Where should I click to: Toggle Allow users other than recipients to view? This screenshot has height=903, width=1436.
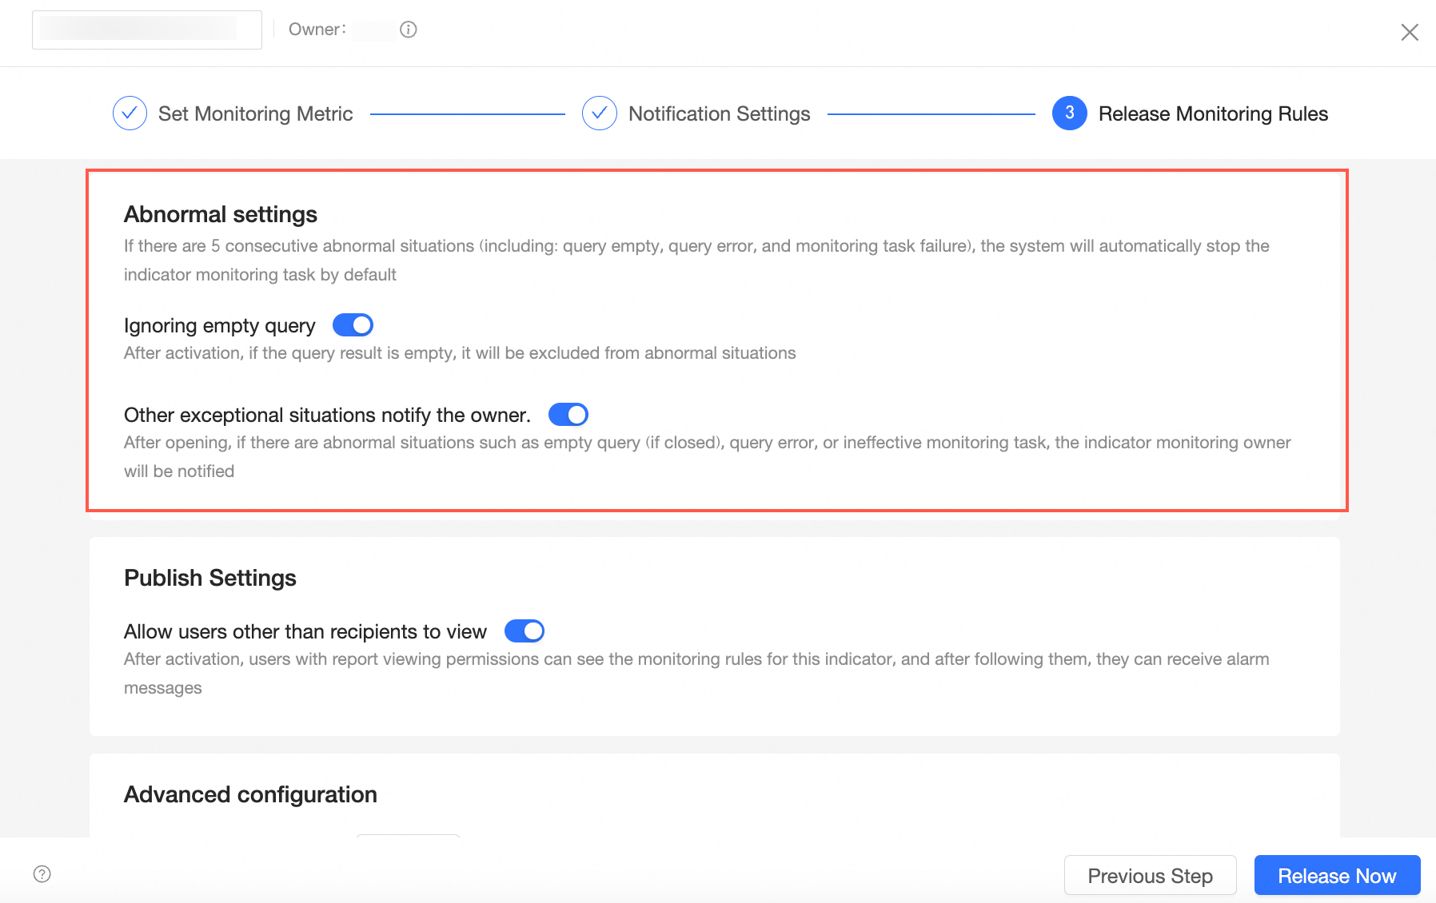point(525,631)
